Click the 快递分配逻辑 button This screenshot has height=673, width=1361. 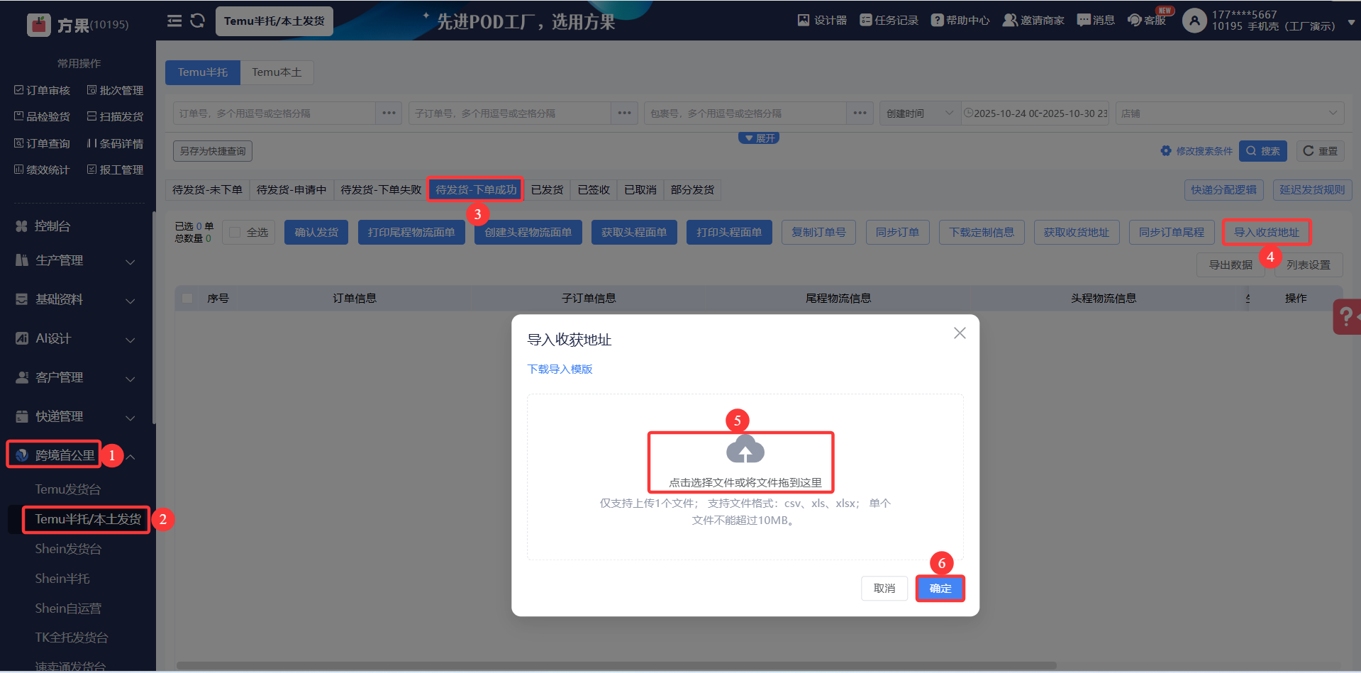pyautogui.click(x=1223, y=190)
